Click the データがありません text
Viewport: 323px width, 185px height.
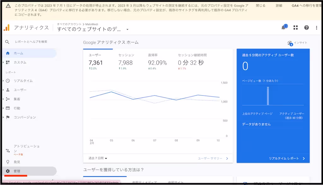pyautogui.click(x=256, y=124)
